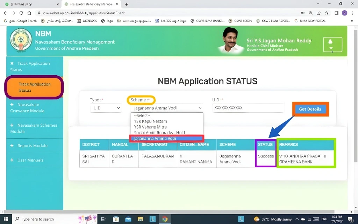This screenshot has width=358, height=224.
Task: Open the weather widget 32°C Mostly sunny
Action: click(x=273, y=219)
